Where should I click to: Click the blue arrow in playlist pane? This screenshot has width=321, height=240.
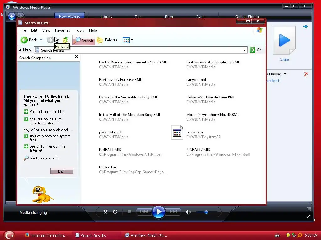[305, 27]
